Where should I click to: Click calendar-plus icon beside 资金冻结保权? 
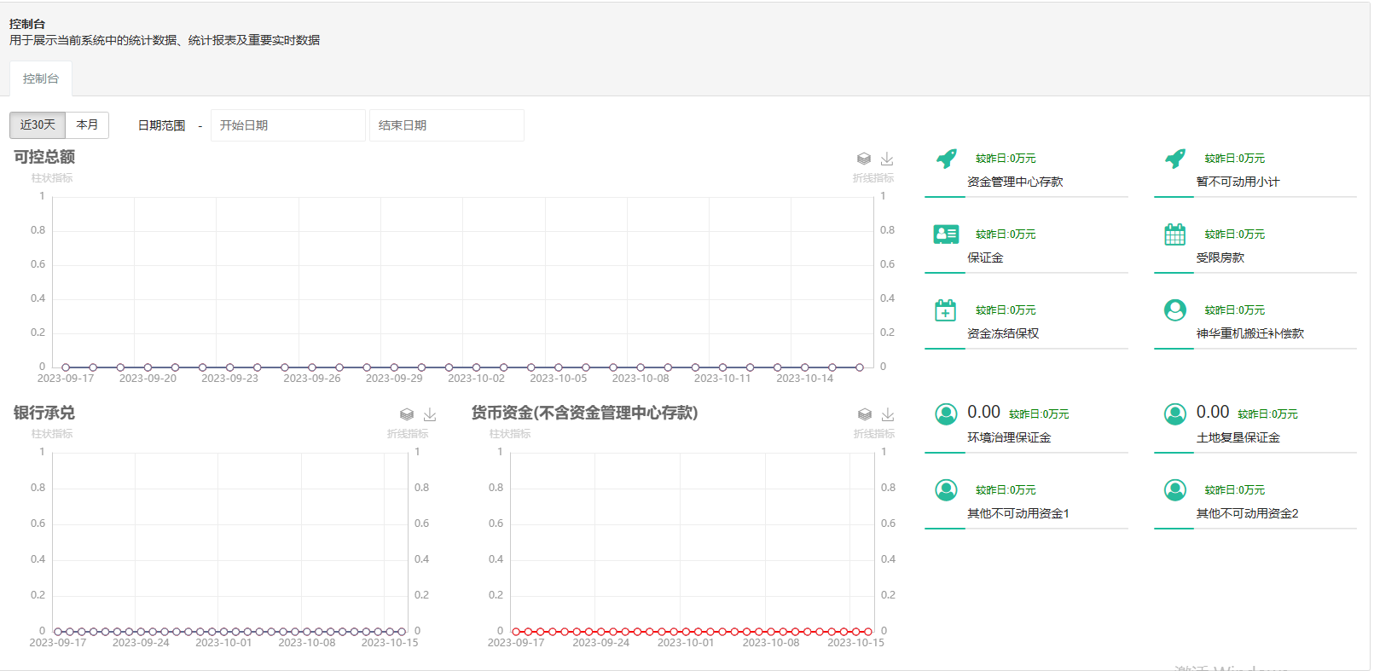pyautogui.click(x=946, y=310)
